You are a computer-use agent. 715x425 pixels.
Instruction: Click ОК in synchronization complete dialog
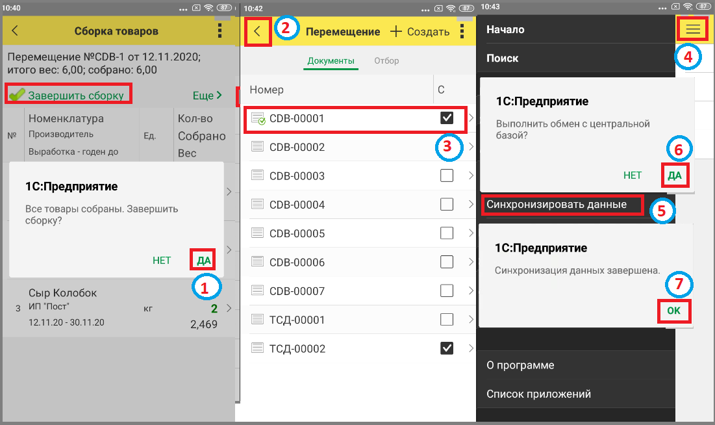(673, 311)
